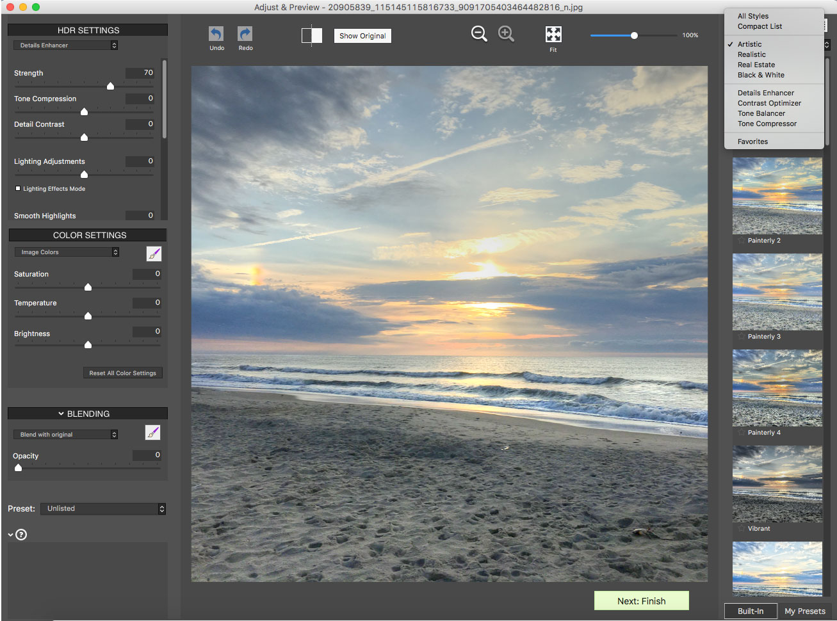
Task: Collapse the BLENDING section chevron
Action: 61,414
